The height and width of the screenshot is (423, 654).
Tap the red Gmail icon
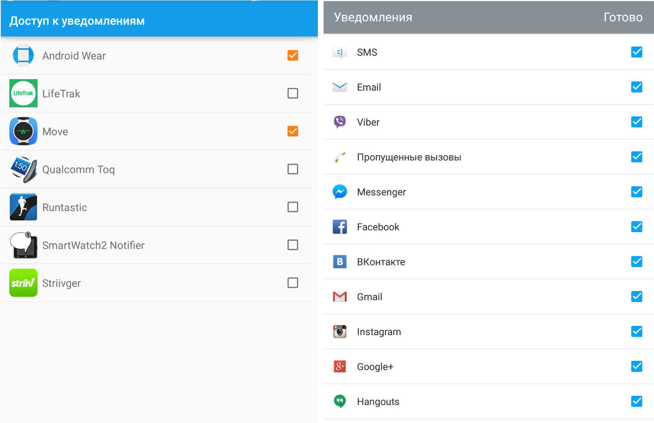click(x=340, y=297)
